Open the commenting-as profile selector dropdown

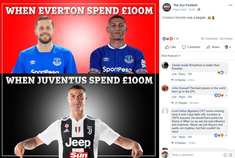228,47
